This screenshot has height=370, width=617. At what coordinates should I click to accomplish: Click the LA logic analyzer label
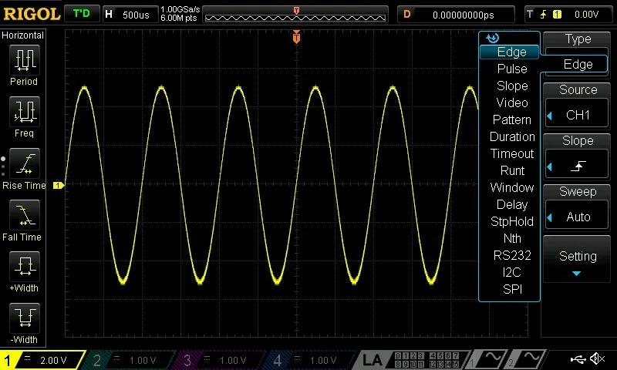[x=373, y=360]
